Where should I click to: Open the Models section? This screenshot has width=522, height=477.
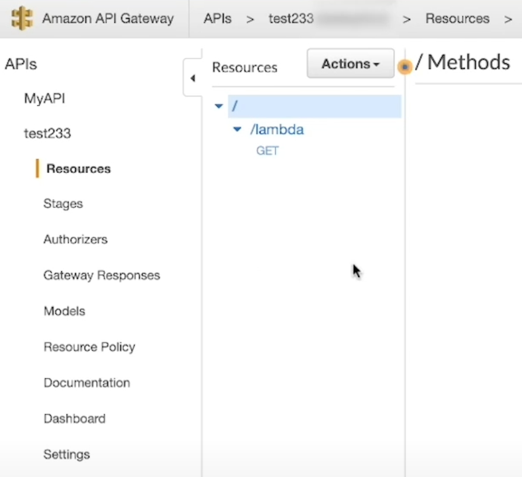point(64,311)
